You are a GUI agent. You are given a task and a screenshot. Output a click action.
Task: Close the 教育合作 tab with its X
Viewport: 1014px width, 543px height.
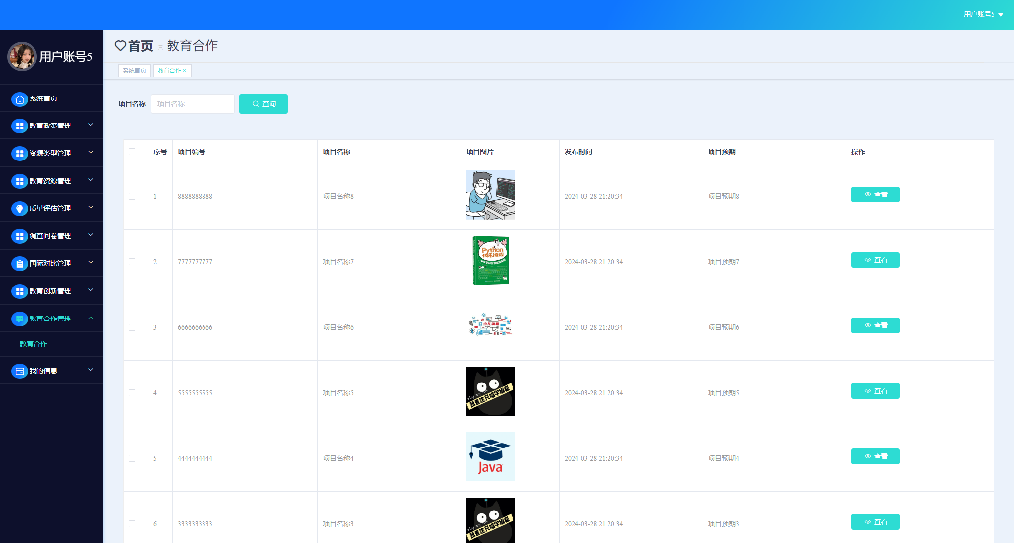(185, 71)
